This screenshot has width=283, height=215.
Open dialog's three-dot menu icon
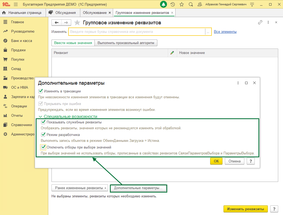click(238, 83)
